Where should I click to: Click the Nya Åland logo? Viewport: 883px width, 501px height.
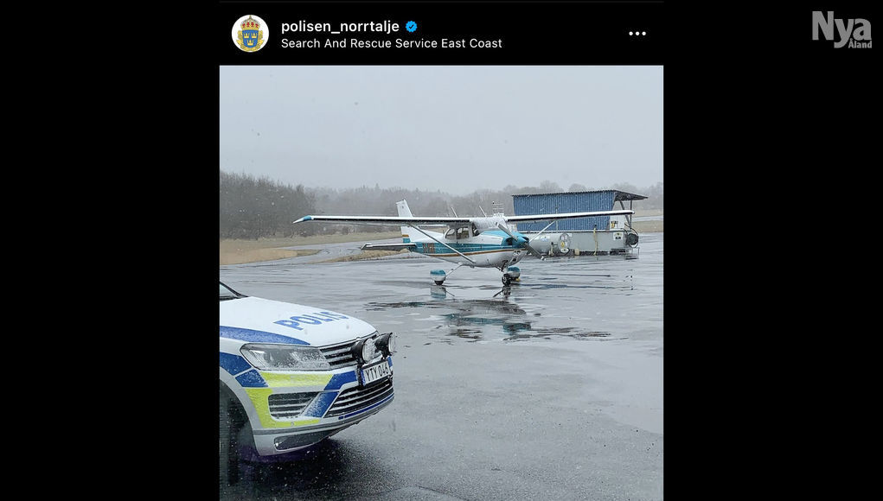click(841, 30)
